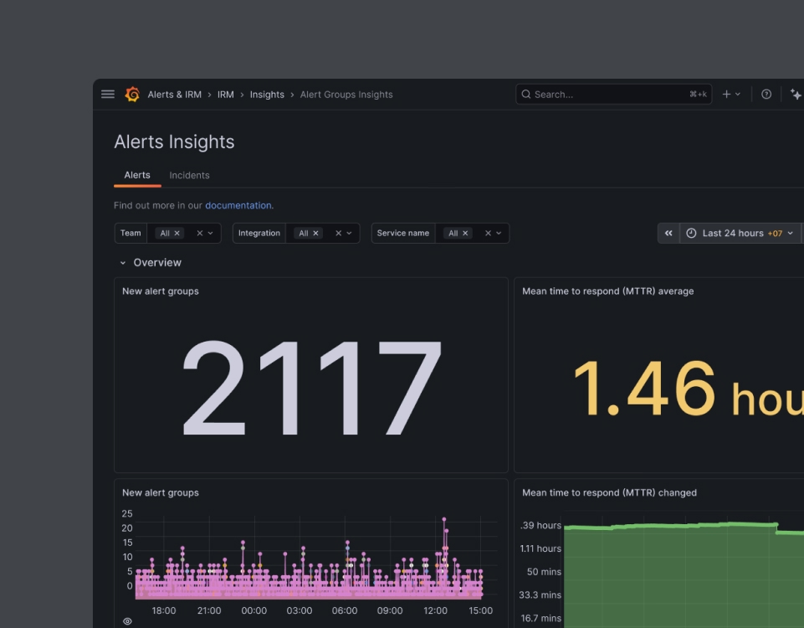Click the magnifier icon in the search bar
804x628 pixels.
(526, 95)
